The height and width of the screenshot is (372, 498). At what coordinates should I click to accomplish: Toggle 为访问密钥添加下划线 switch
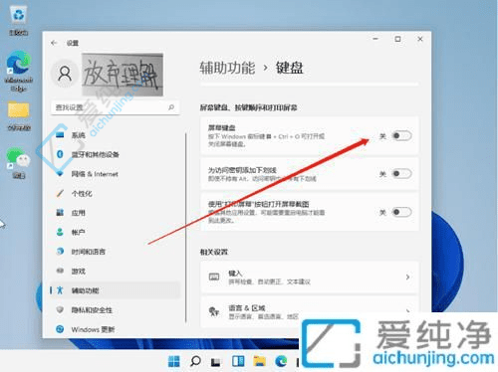pyautogui.click(x=401, y=174)
